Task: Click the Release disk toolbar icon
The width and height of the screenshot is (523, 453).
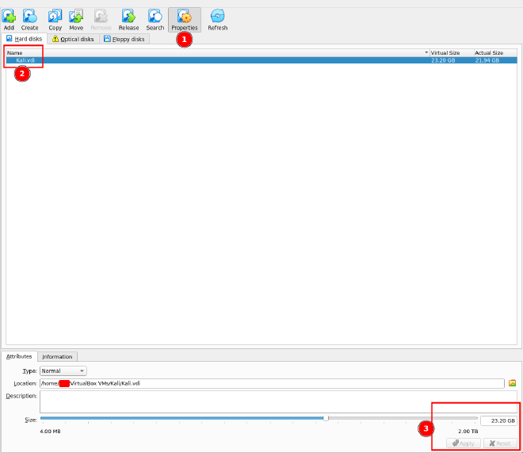Action: 128,19
